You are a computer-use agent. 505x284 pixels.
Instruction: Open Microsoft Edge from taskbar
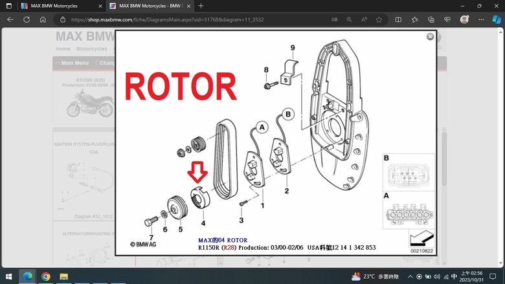point(27,277)
